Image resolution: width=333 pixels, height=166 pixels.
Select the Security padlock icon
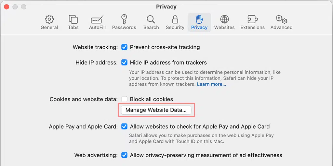175,19
